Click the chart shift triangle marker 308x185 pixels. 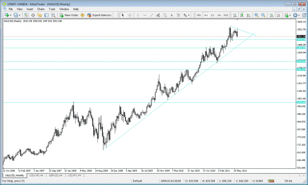237,20
